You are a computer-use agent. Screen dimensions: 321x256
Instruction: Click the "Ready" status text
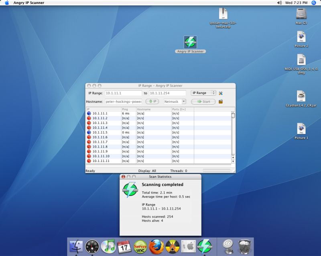click(x=90, y=171)
